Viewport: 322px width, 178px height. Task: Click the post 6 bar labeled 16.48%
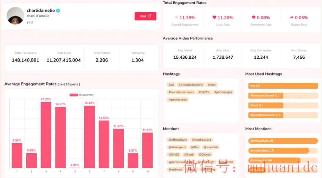pyautogui.click(x=90, y=137)
